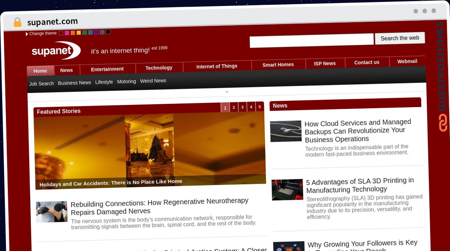450x251 pixels.
Task: Open the Technology tab
Action: coord(159,68)
